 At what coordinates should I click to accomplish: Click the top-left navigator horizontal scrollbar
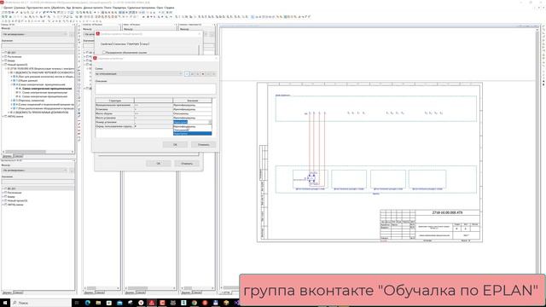[38, 152]
